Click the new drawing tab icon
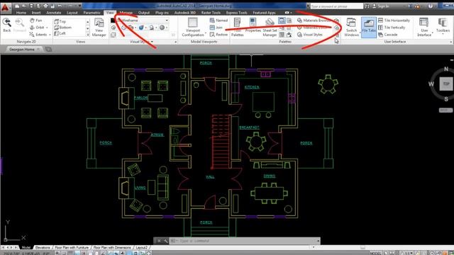The height and width of the screenshot is (255, 454). tap(48, 50)
